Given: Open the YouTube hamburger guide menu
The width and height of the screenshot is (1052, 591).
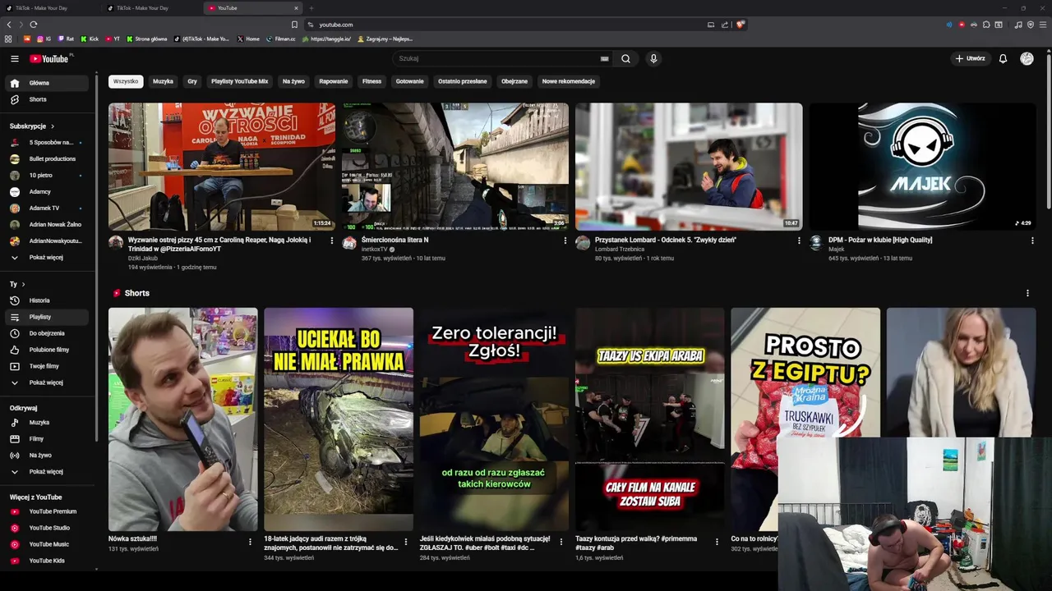Looking at the screenshot, I should (14, 58).
